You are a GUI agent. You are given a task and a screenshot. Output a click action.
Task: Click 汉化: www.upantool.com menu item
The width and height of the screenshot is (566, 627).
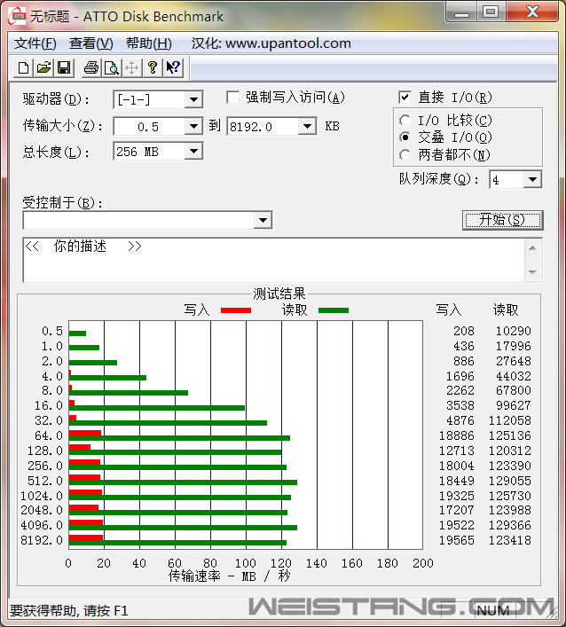pos(271,43)
